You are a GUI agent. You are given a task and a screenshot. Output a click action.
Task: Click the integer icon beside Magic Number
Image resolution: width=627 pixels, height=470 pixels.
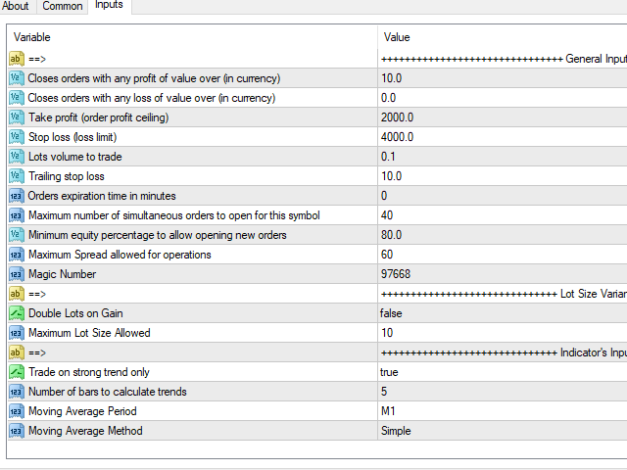(x=17, y=274)
